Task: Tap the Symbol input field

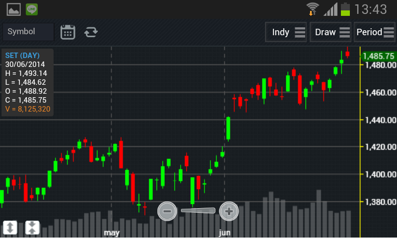Action: click(x=28, y=32)
